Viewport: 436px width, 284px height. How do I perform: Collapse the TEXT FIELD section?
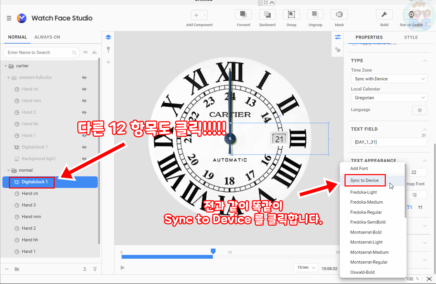(x=425, y=129)
